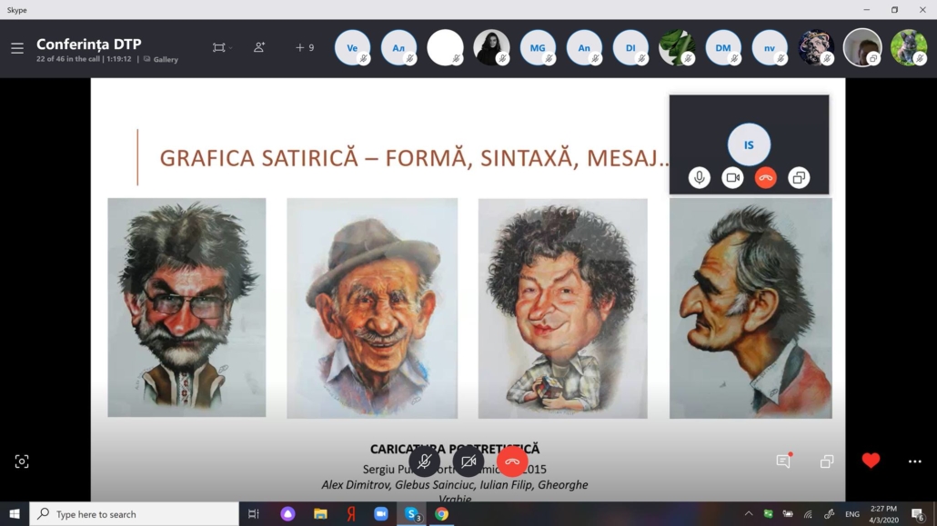Open Google Chrome from the taskbar
937x526 pixels.
coord(441,514)
